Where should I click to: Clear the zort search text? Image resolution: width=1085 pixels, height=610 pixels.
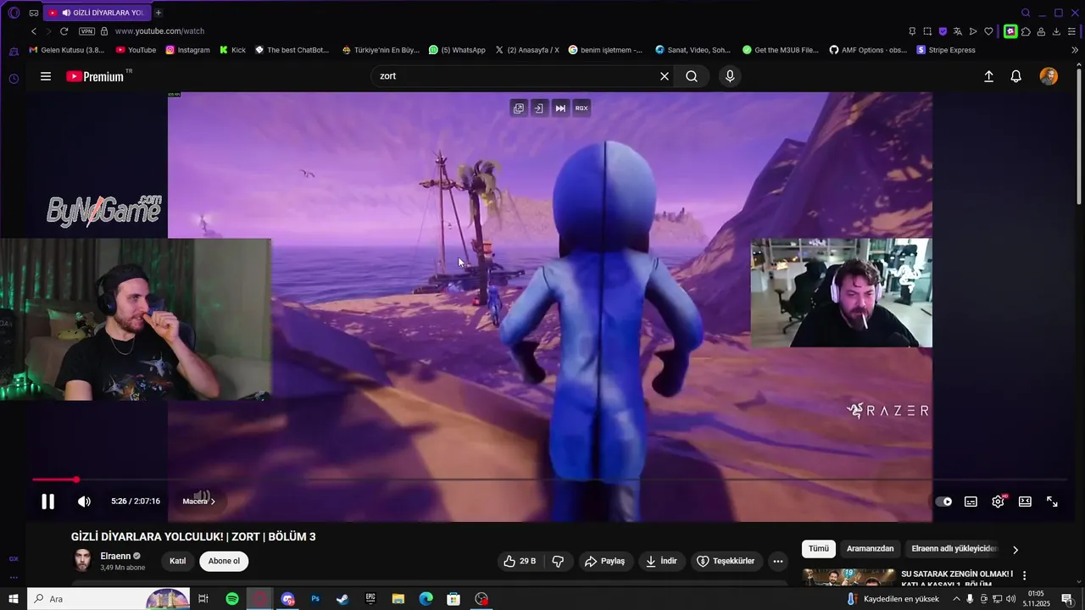pos(665,76)
